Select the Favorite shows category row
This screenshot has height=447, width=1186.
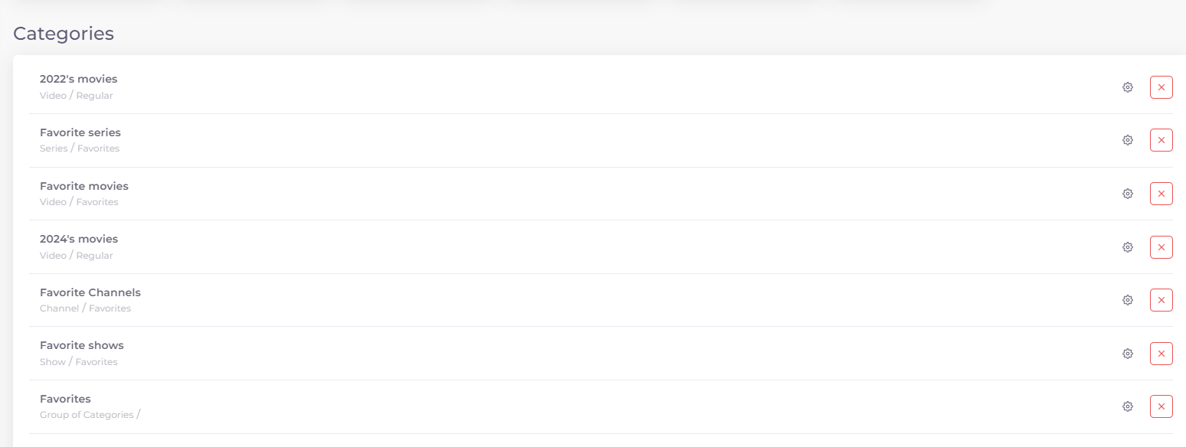coord(601,354)
